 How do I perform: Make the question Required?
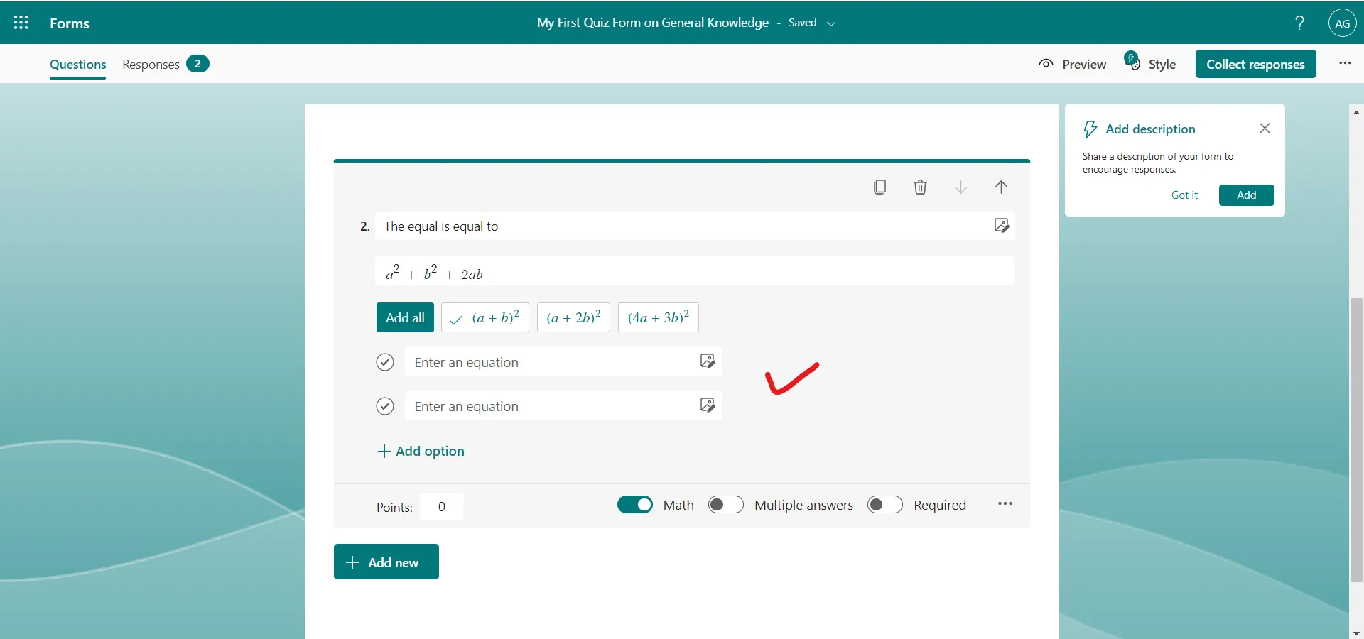884,504
